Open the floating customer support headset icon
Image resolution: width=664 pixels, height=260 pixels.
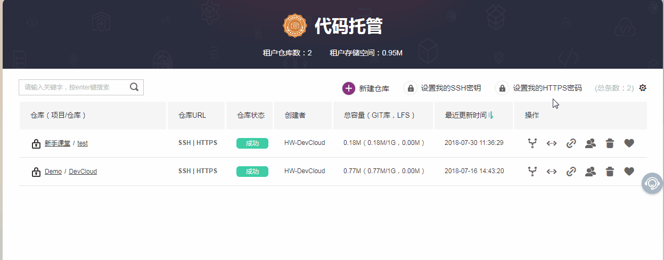652,183
